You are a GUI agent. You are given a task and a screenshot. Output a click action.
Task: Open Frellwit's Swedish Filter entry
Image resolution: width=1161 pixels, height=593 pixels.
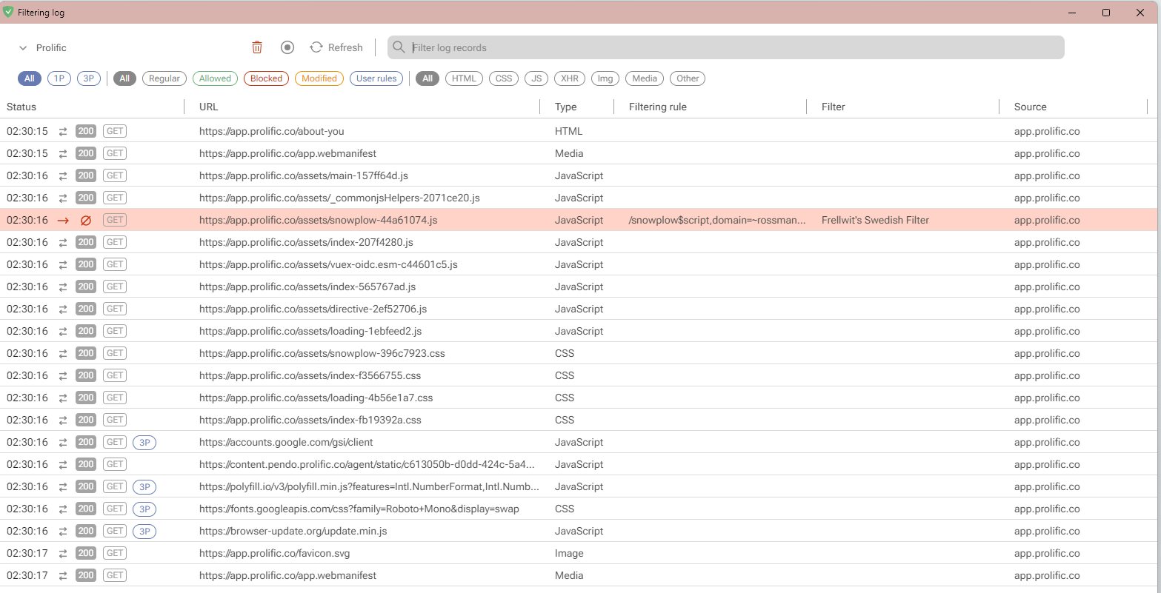coord(875,220)
